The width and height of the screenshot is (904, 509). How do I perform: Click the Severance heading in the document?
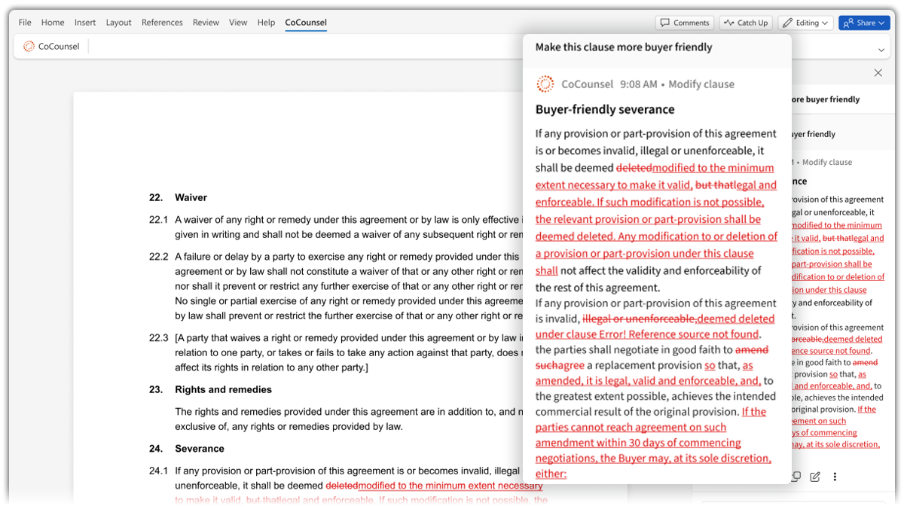click(x=199, y=449)
